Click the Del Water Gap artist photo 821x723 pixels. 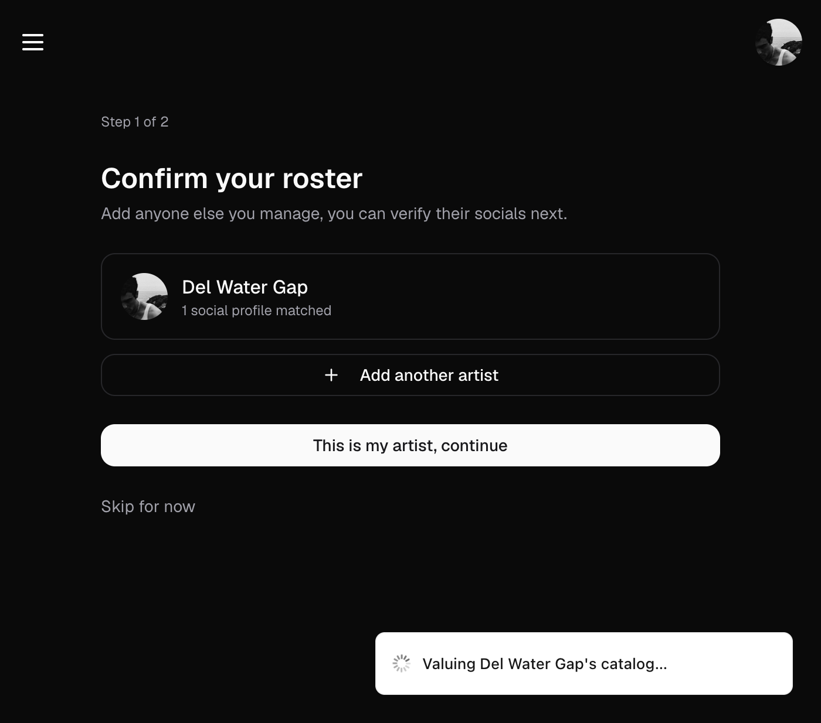tap(144, 296)
